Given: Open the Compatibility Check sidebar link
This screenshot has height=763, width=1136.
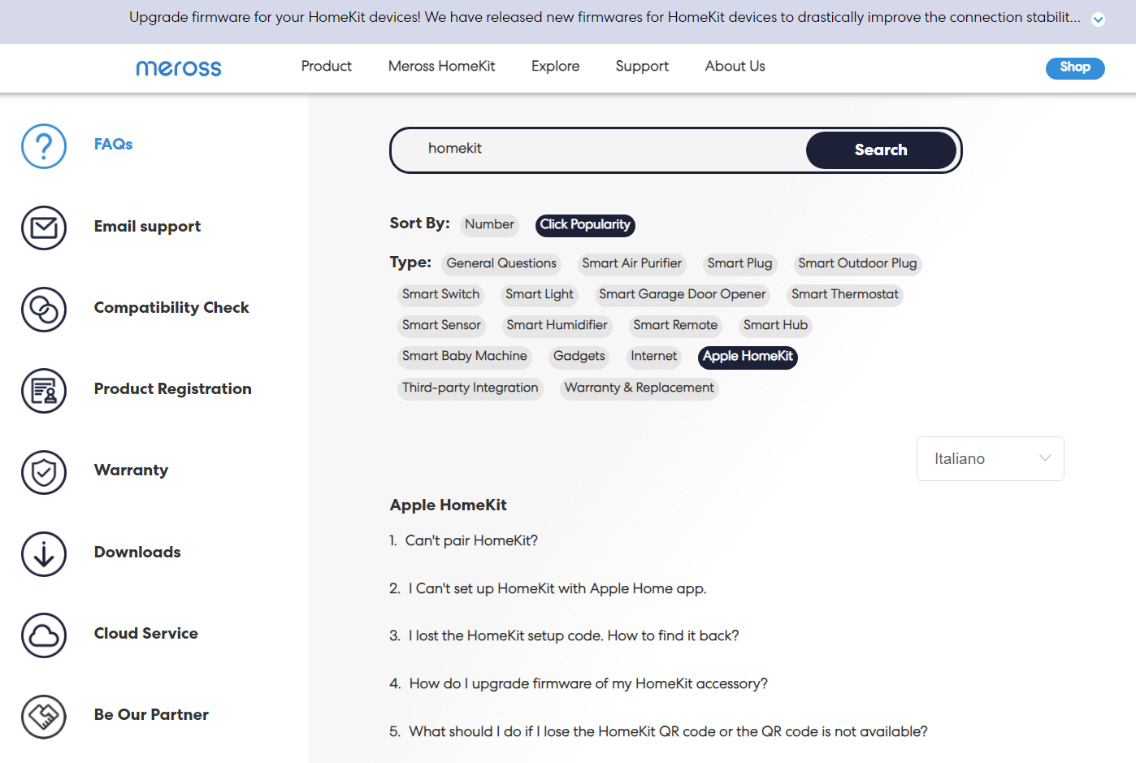Looking at the screenshot, I should point(171,308).
